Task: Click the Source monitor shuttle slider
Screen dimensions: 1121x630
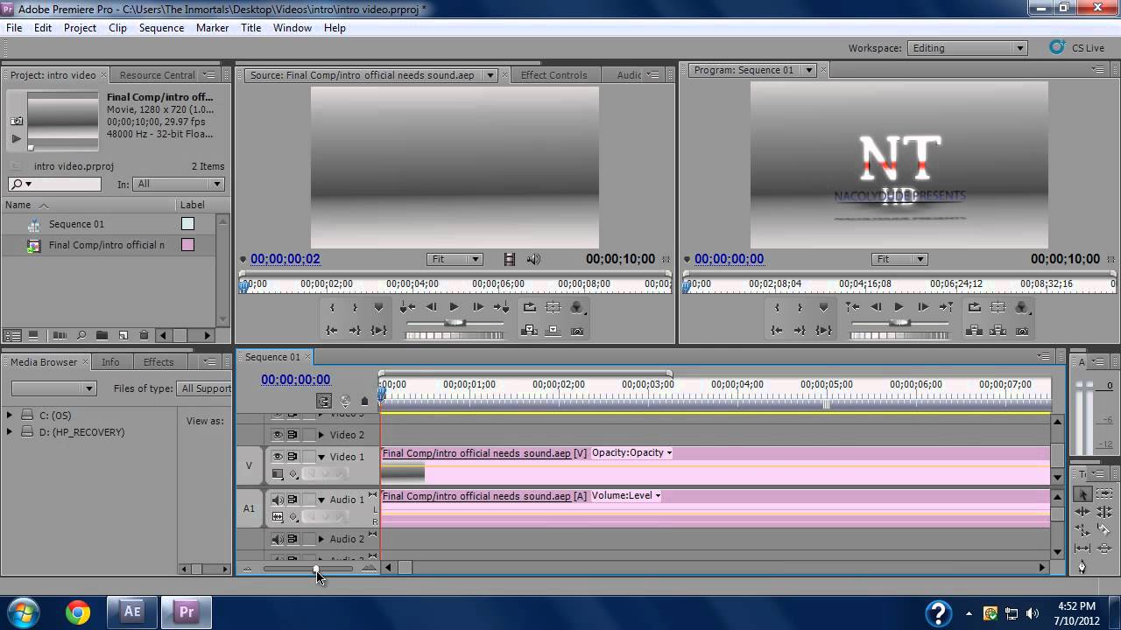Action: click(455, 323)
